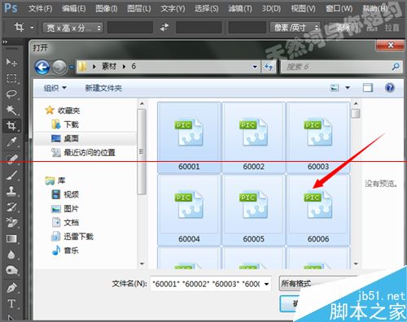Select the 60002 file thumbnail
Image resolution: width=407 pixels, height=322 pixels.
click(x=254, y=137)
